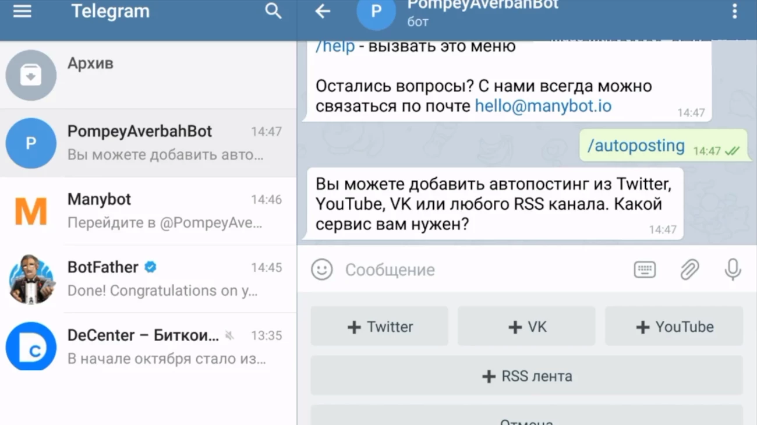
Task: Click the Telegram title text
Action: pos(110,11)
